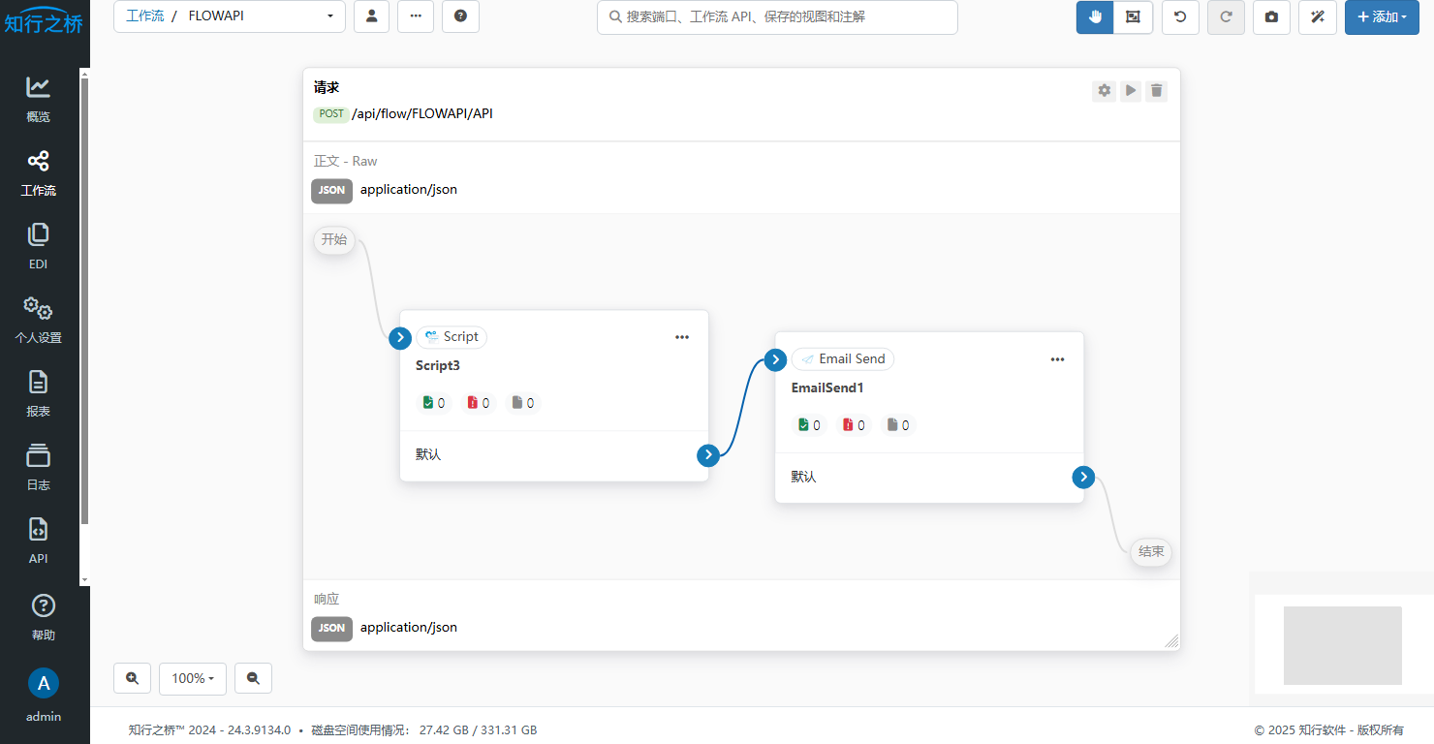Viewport: 1434px width, 744px height.
Task: Open the Script3 connector ellipsis menu
Action: click(x=682, y=337)
